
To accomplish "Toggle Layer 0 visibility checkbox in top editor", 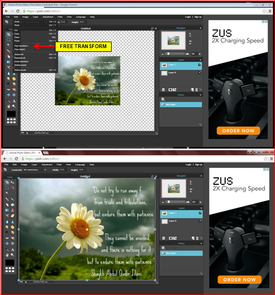I will pos(200,72).
